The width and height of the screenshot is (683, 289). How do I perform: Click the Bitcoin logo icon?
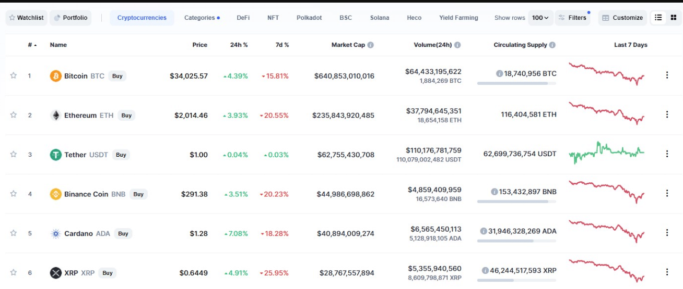[55, 76]
